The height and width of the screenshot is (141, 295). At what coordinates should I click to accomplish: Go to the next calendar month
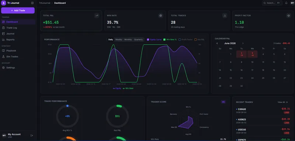tap(243, 44)
